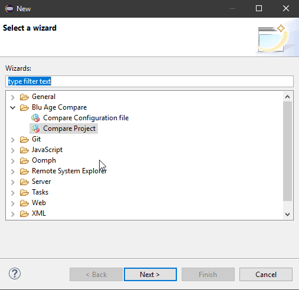
Task: Click the Remote System Explorer folder icon
Action: point(24,171)
